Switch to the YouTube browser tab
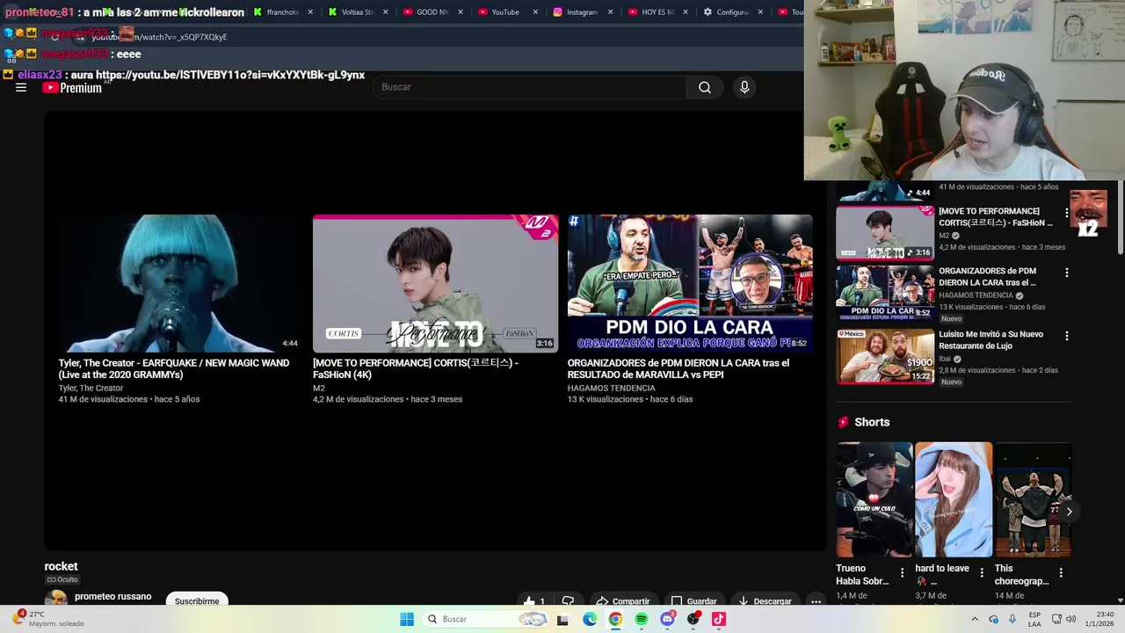This screenshot has height=633, width=1125. click(x=507, y=12)
